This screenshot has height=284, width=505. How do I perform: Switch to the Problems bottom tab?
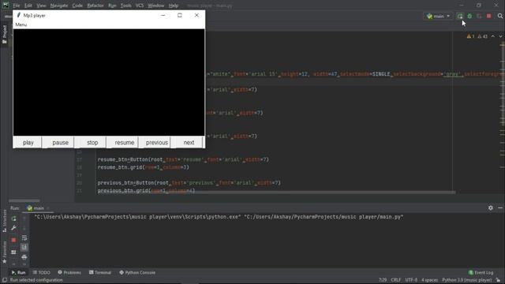69,272
